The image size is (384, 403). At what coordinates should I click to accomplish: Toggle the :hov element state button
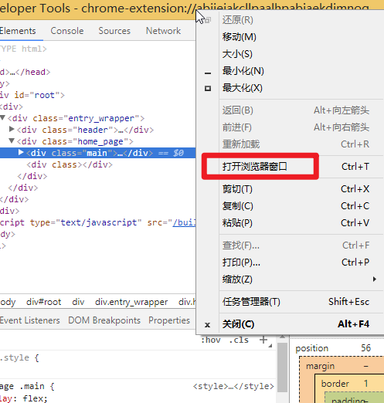click(211, 340)
